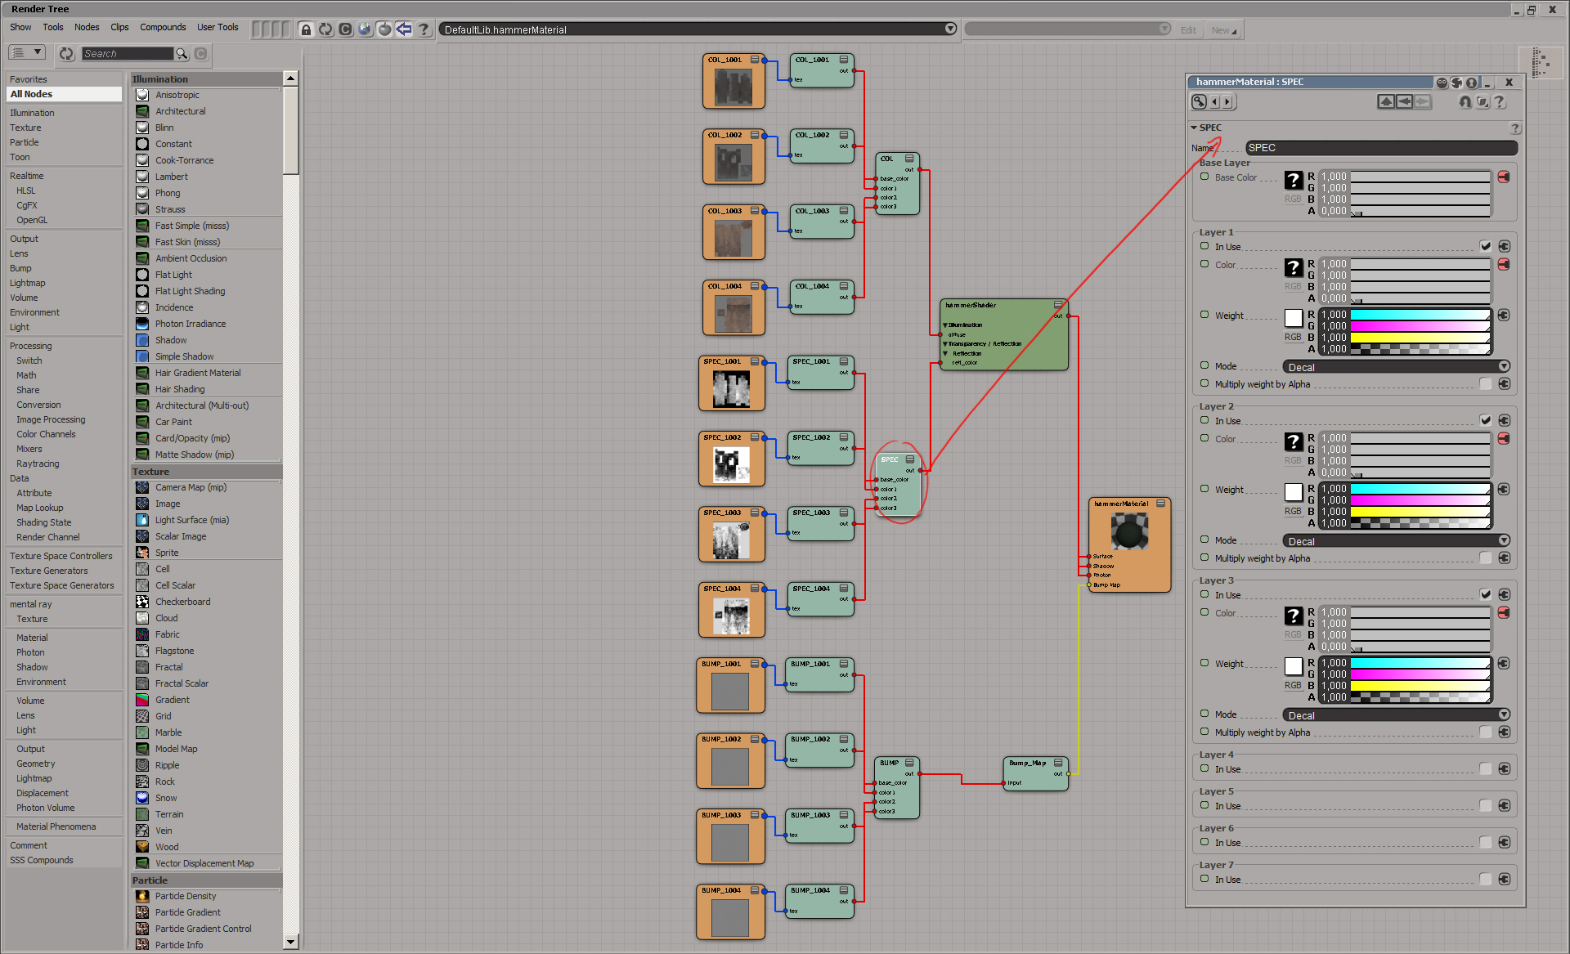
Task: Collapse the hammerShader node
Action: [x=1058, y=305]
